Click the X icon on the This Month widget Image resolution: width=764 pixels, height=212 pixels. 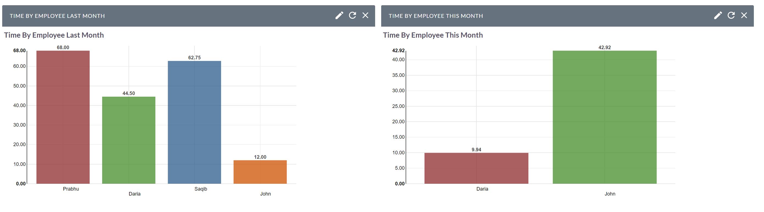click(x=745, y=15)
